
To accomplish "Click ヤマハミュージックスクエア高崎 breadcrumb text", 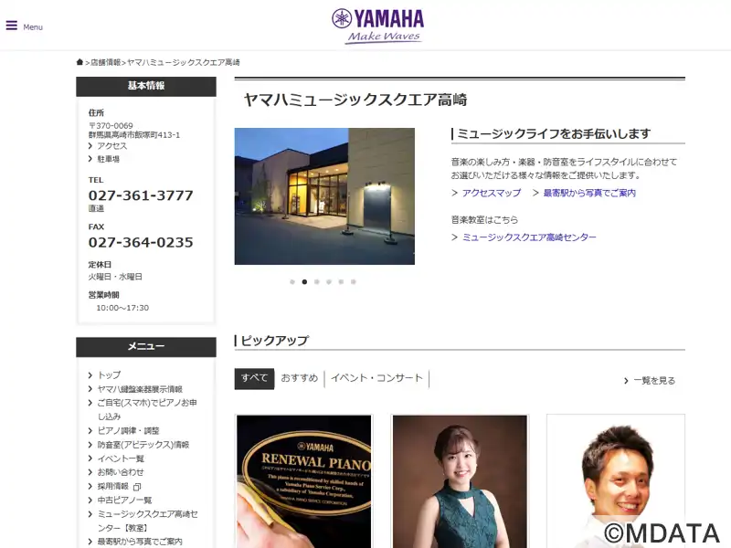I will pyautogui.click(x=184, y=62).
